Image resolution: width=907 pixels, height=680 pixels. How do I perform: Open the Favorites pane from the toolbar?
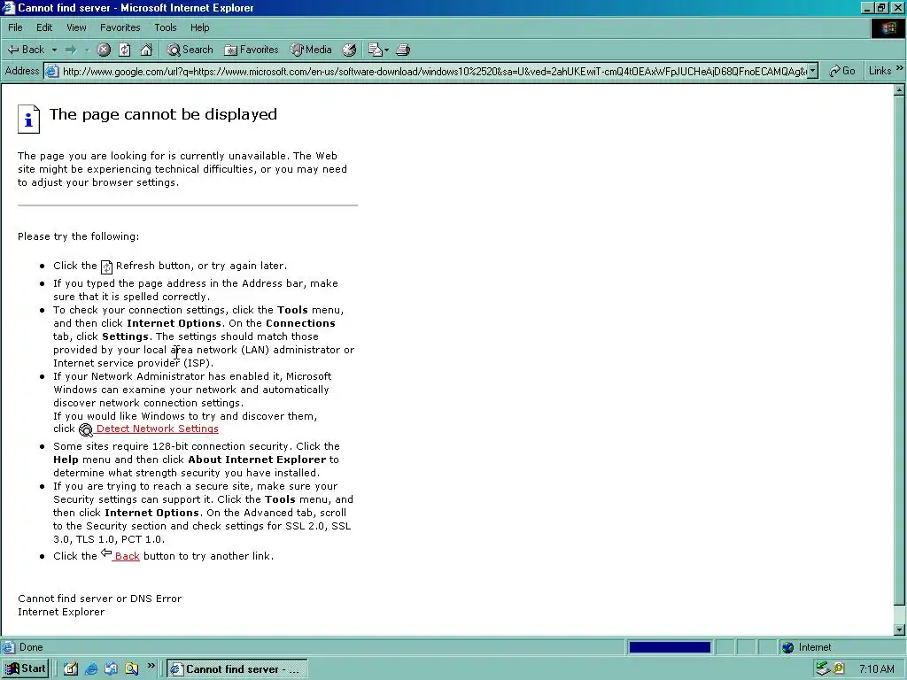[251, 50]
